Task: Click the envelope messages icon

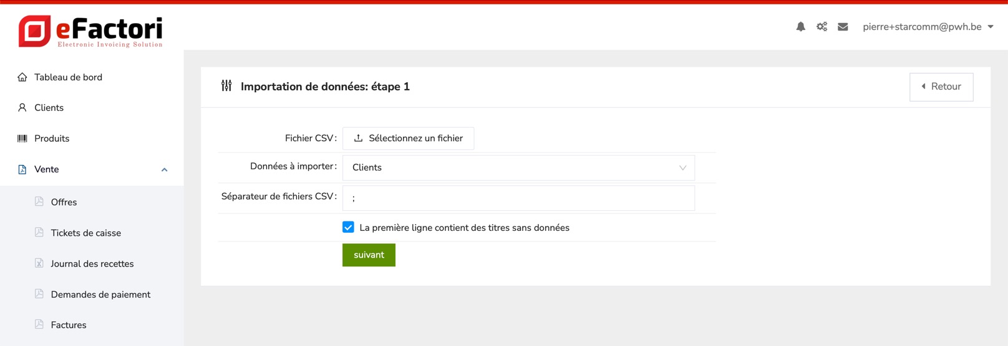Action: pos(843,27)
